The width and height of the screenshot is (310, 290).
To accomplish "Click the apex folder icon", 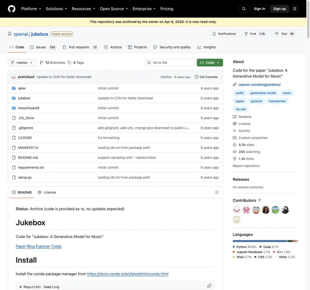I will coord(14,88).
